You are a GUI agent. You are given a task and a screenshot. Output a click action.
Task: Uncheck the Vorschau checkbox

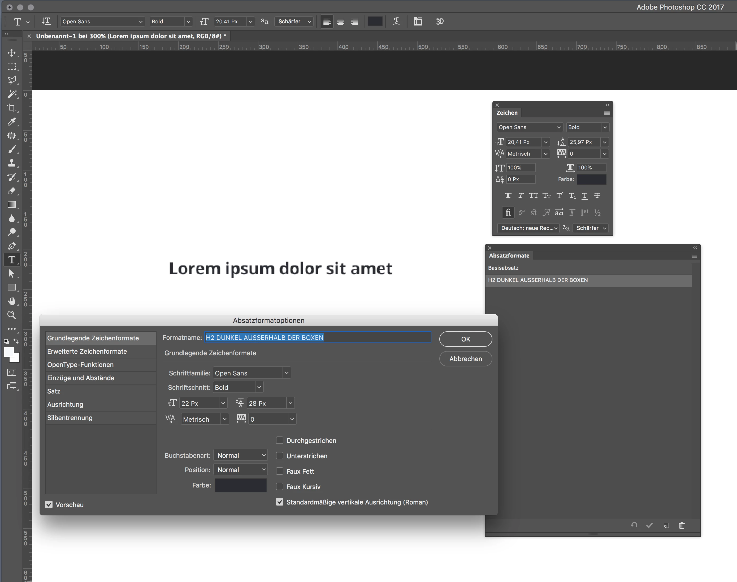pos(49,505)
